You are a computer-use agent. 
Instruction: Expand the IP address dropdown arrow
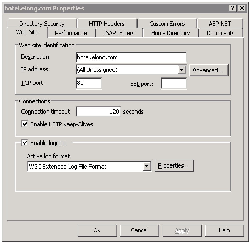[x=181, y=70]
